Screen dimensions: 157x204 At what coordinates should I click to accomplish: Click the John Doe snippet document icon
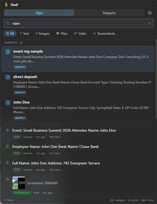(x=8, y=103)
